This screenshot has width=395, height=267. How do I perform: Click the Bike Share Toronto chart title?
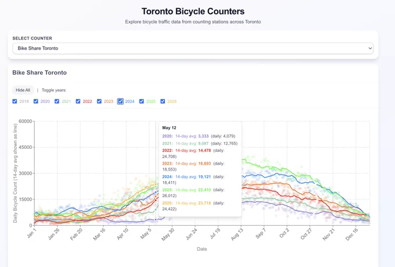click(x=39, y=73)
